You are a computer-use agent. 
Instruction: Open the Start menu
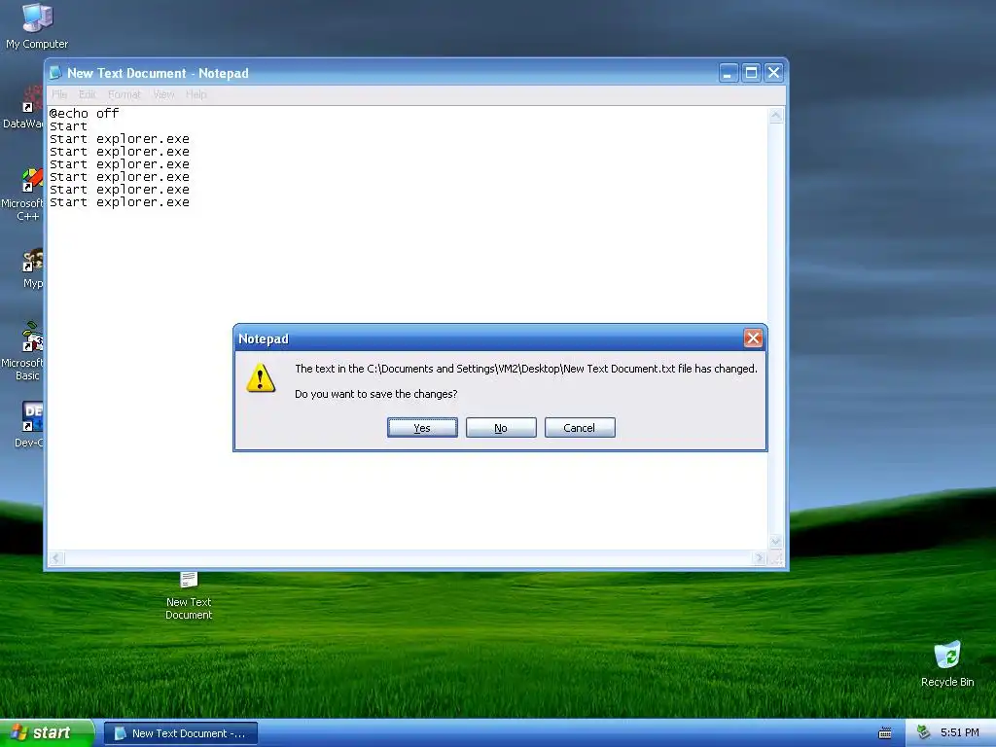47,733
